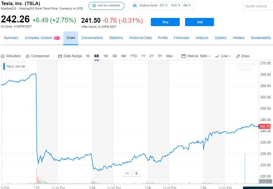Click the Date Range button

pos(70,56)
